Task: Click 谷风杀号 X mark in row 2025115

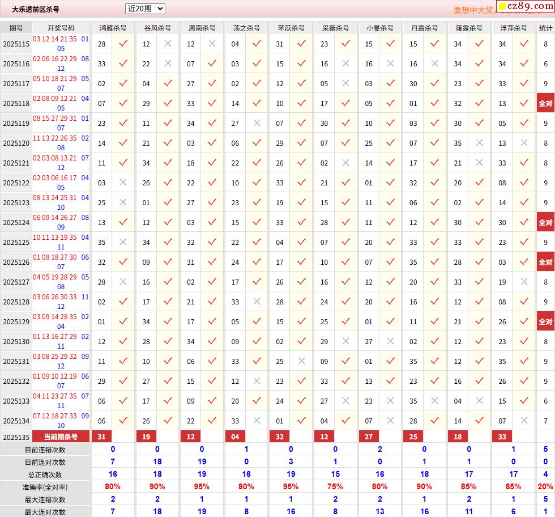Action: point(168,44)
